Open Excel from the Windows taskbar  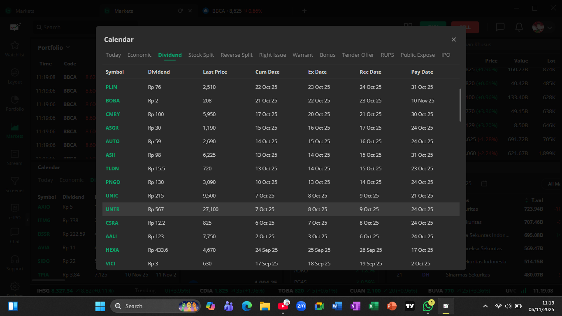(373, 306)
